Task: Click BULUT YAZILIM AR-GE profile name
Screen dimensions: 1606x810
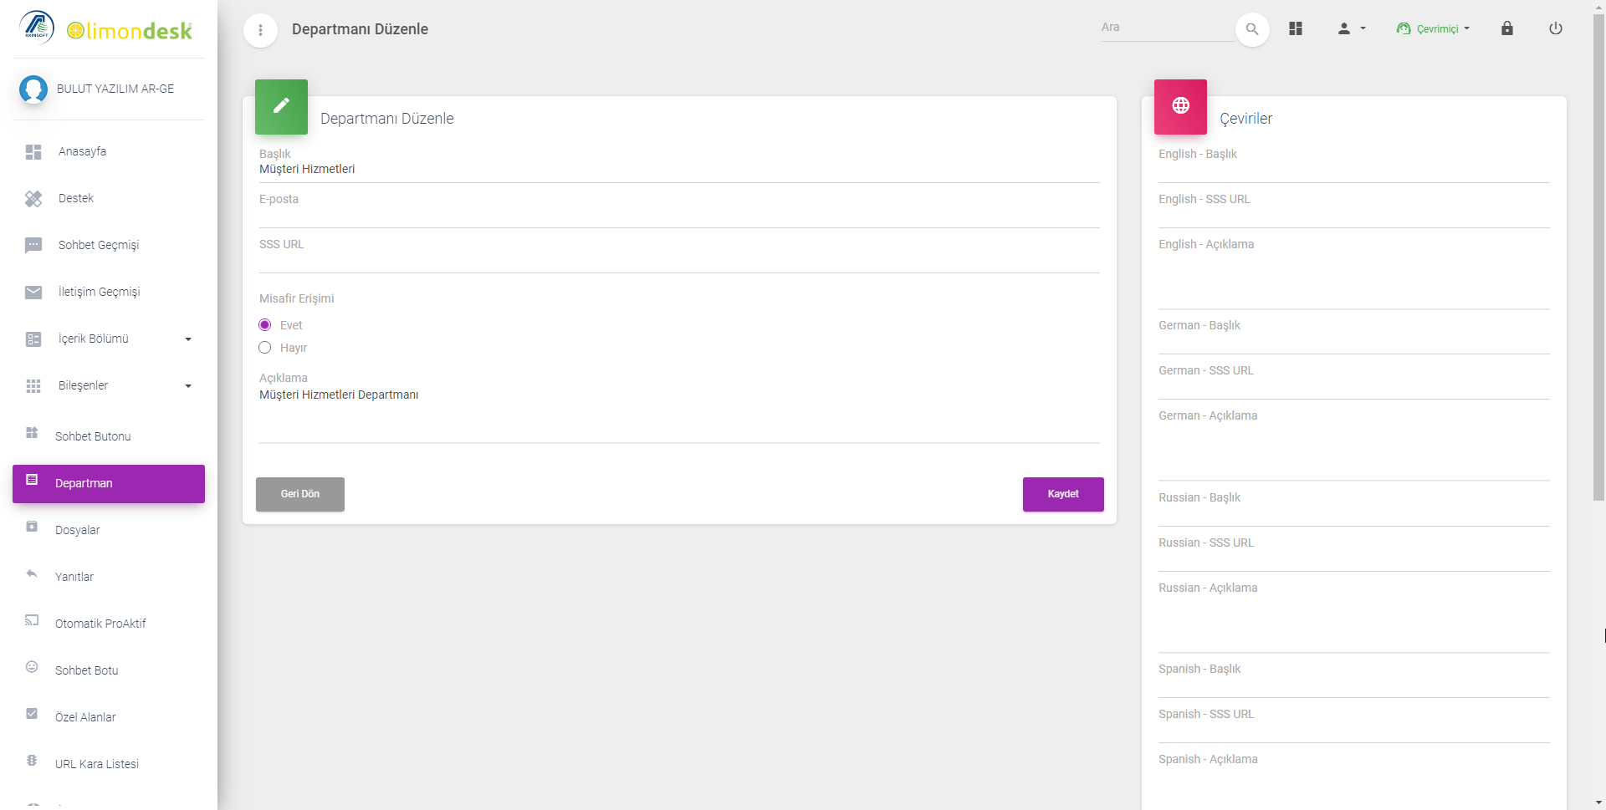Action: point(115,89)
